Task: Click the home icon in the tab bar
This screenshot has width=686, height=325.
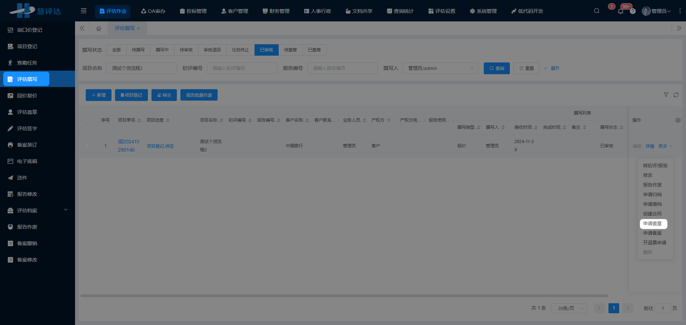Action: pyautogui.click(x=99, y=28)
